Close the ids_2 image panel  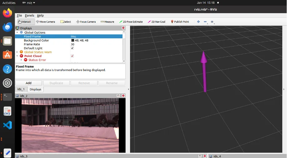click(123, 96)
